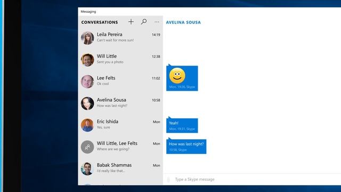Open the more options ellipsis menu
The width and height of the screenshot is (341, 192).
click(157, 22)
